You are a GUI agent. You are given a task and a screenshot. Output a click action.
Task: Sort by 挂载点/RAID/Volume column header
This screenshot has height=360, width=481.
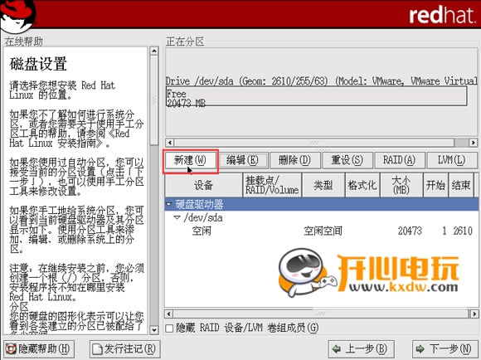pos(272,185)
